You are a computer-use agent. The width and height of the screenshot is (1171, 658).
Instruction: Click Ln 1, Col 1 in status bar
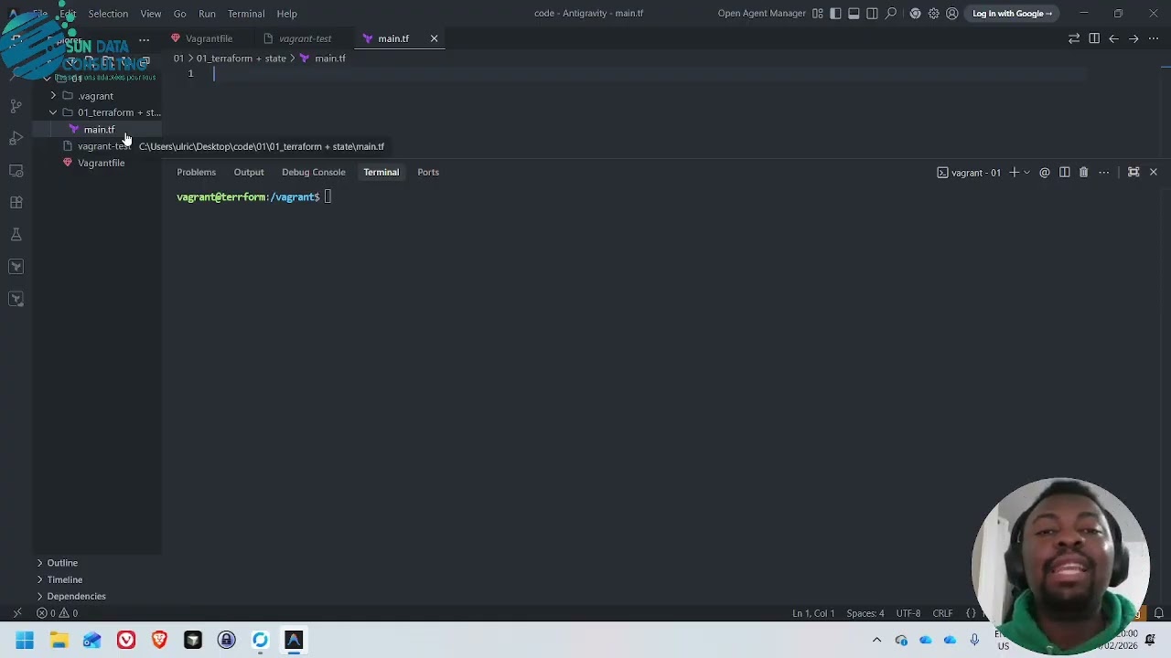pyautogui.click(x=813, y=613)
